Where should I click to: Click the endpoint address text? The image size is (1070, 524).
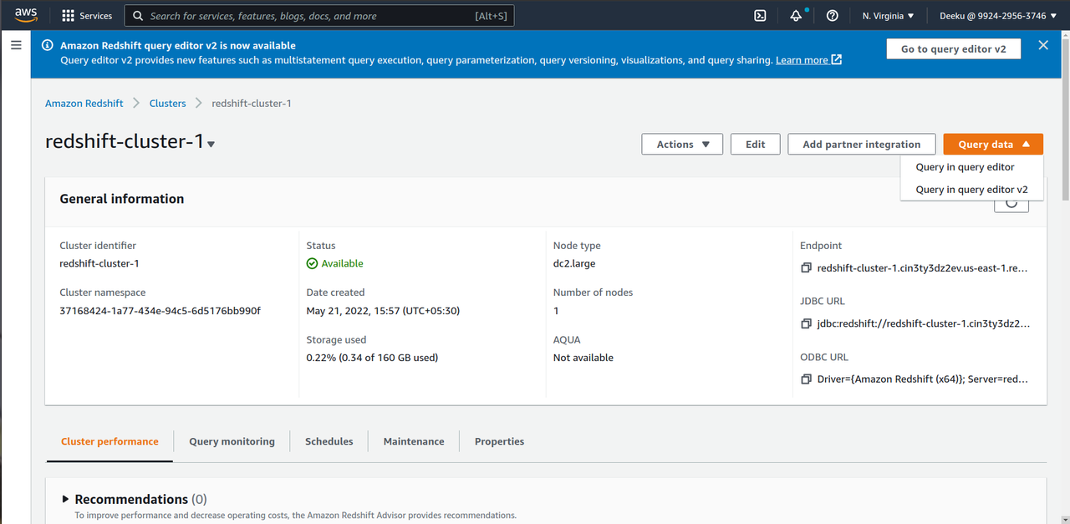click(923, 268)
